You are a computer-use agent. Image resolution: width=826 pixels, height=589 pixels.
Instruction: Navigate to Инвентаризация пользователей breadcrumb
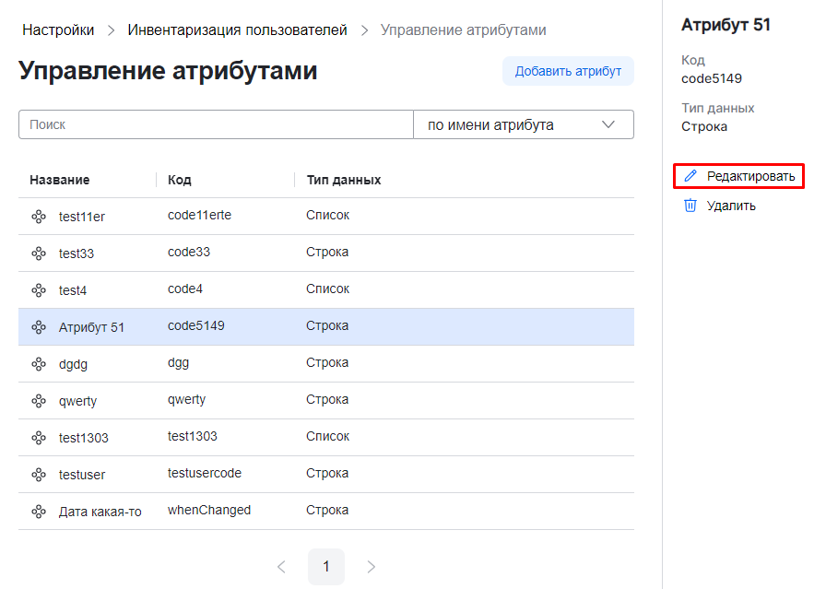(x=237, y=30)
